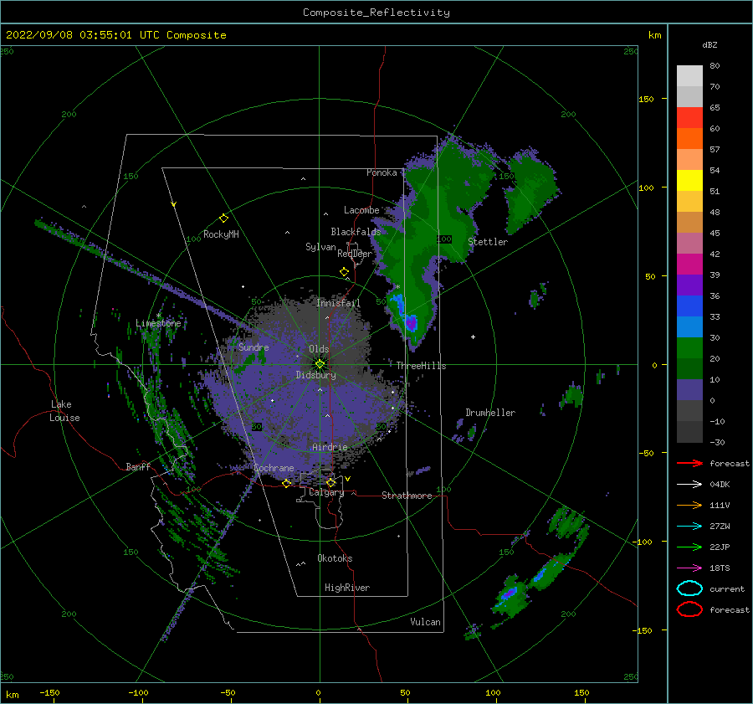The image size is (753, 704).
Task: Pick the red 65 dBZ color swatch
Action: 689,117
